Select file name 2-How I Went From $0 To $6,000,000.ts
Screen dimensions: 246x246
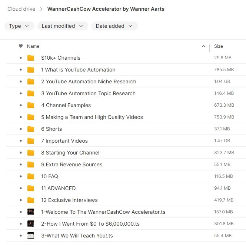click(x=90, y=224)
